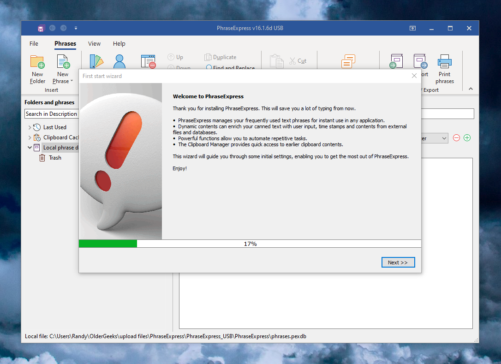Open the dropdown beside the red minus button
The width and height of the screenshot is (501, 364).
pos(444,138)
